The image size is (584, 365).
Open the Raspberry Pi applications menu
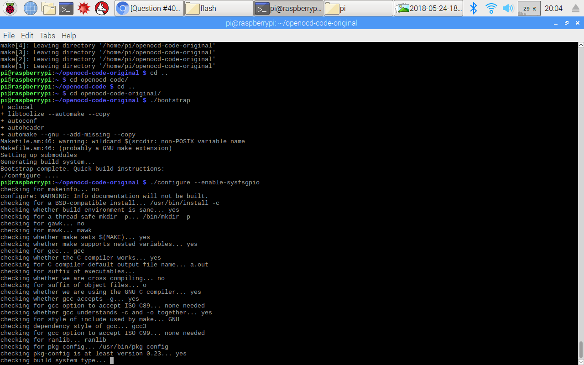[x=10, y=8]
